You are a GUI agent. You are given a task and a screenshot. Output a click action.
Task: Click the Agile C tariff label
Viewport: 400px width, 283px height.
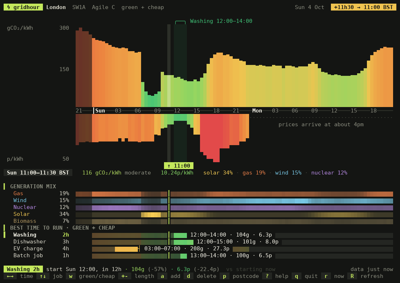tap(103, 7)
